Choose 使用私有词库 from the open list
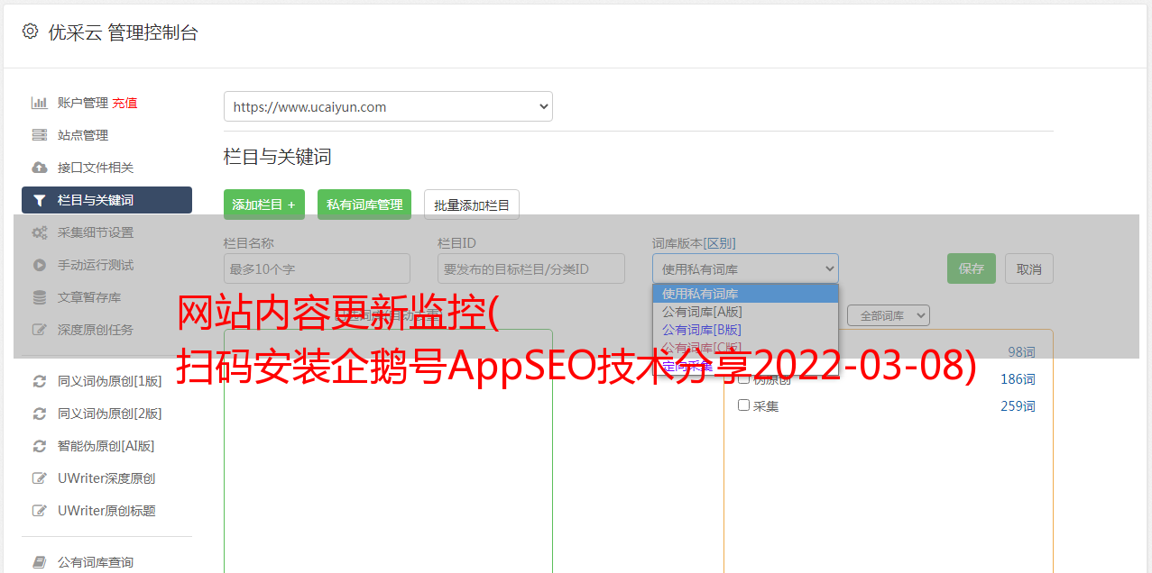The height and width of the screenshot is (573, 1152). click(x=745, y=294)
